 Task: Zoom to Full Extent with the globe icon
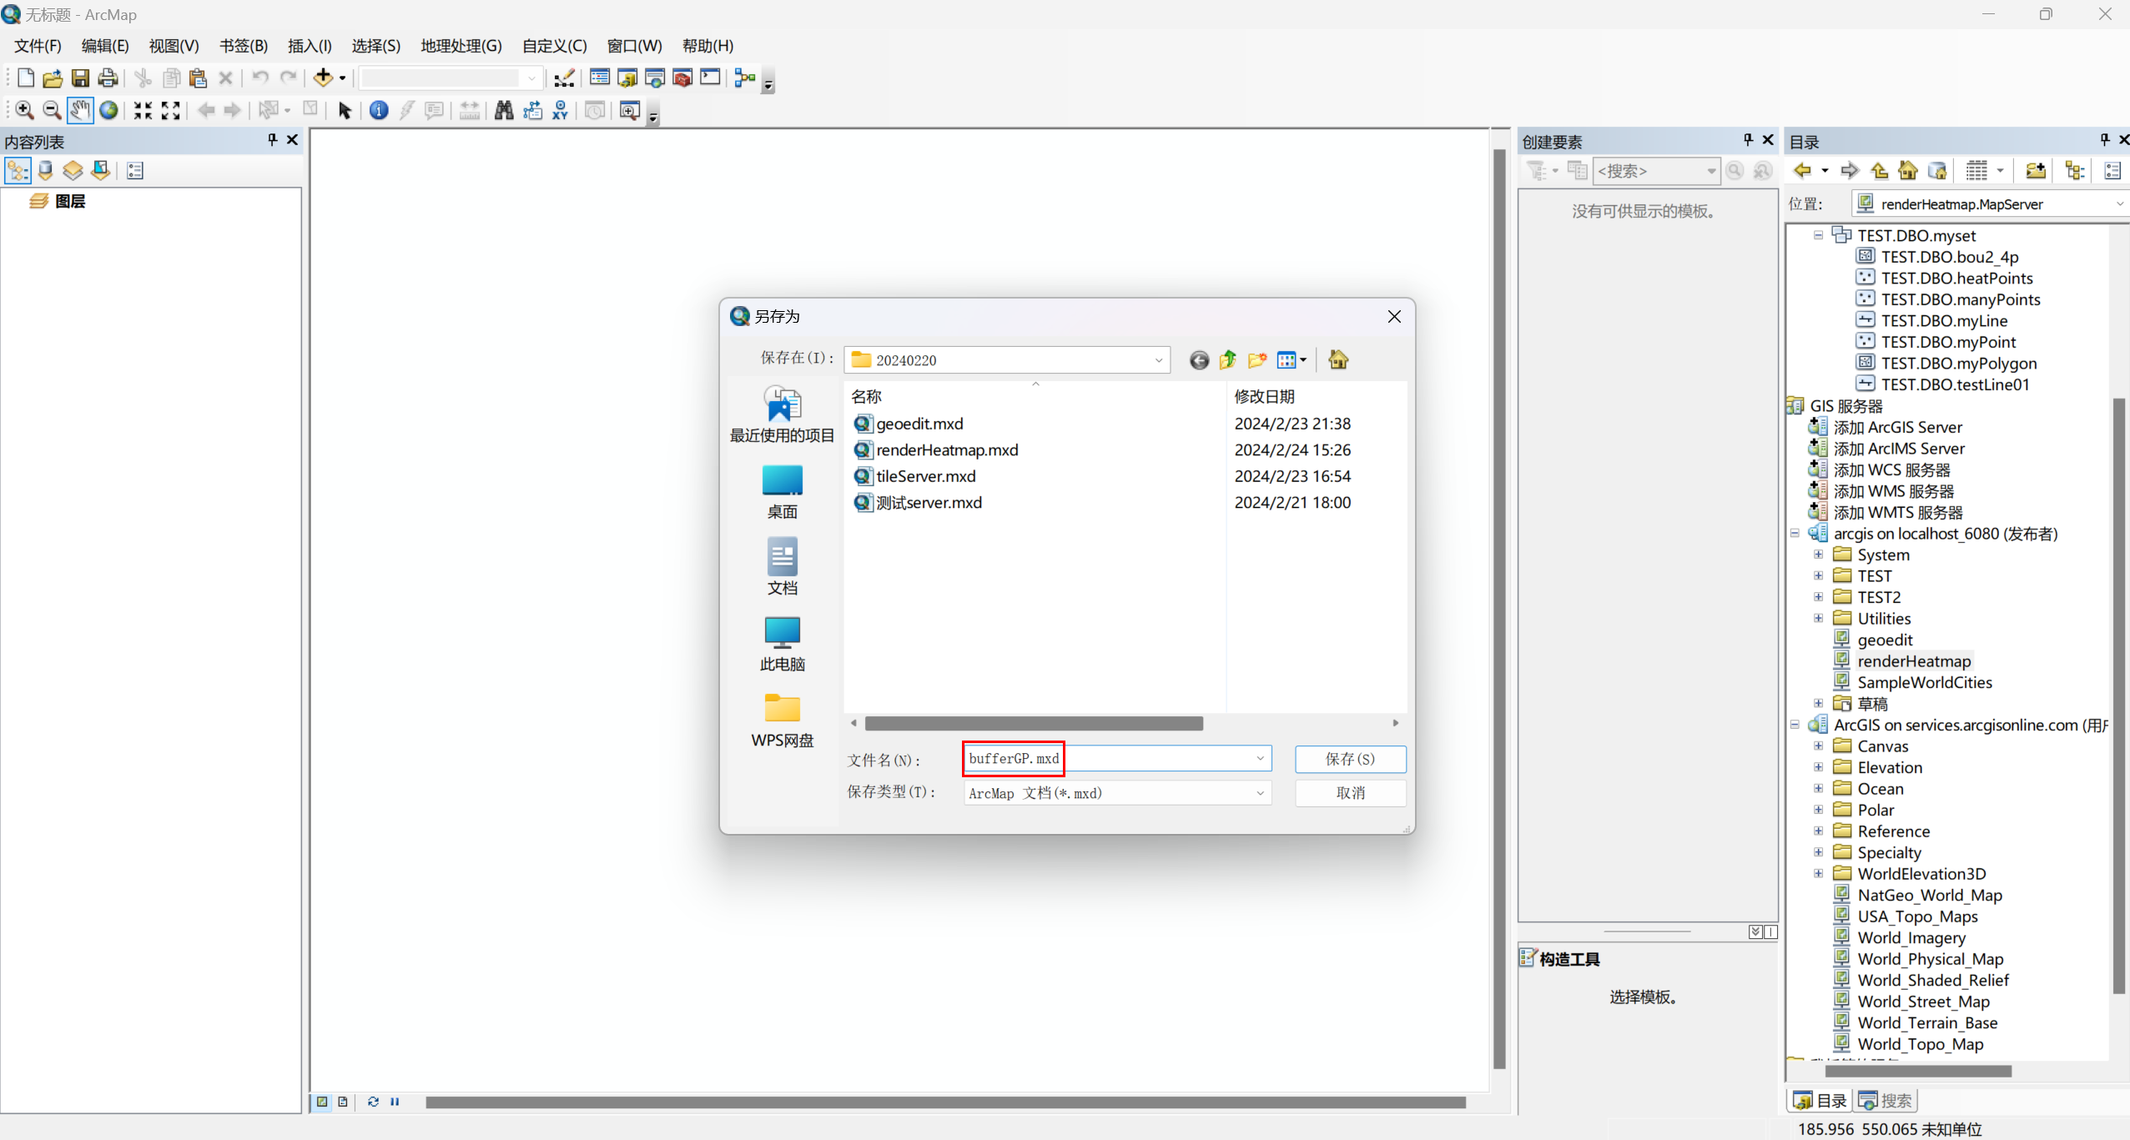tap(108, 110)
